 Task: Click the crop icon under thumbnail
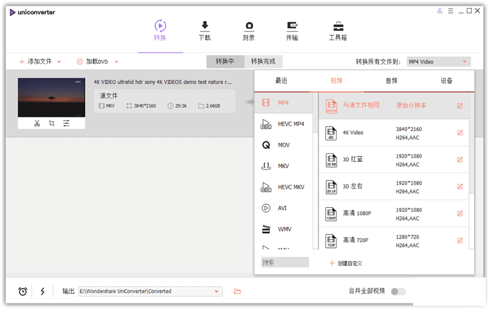[x=52, y=123]
